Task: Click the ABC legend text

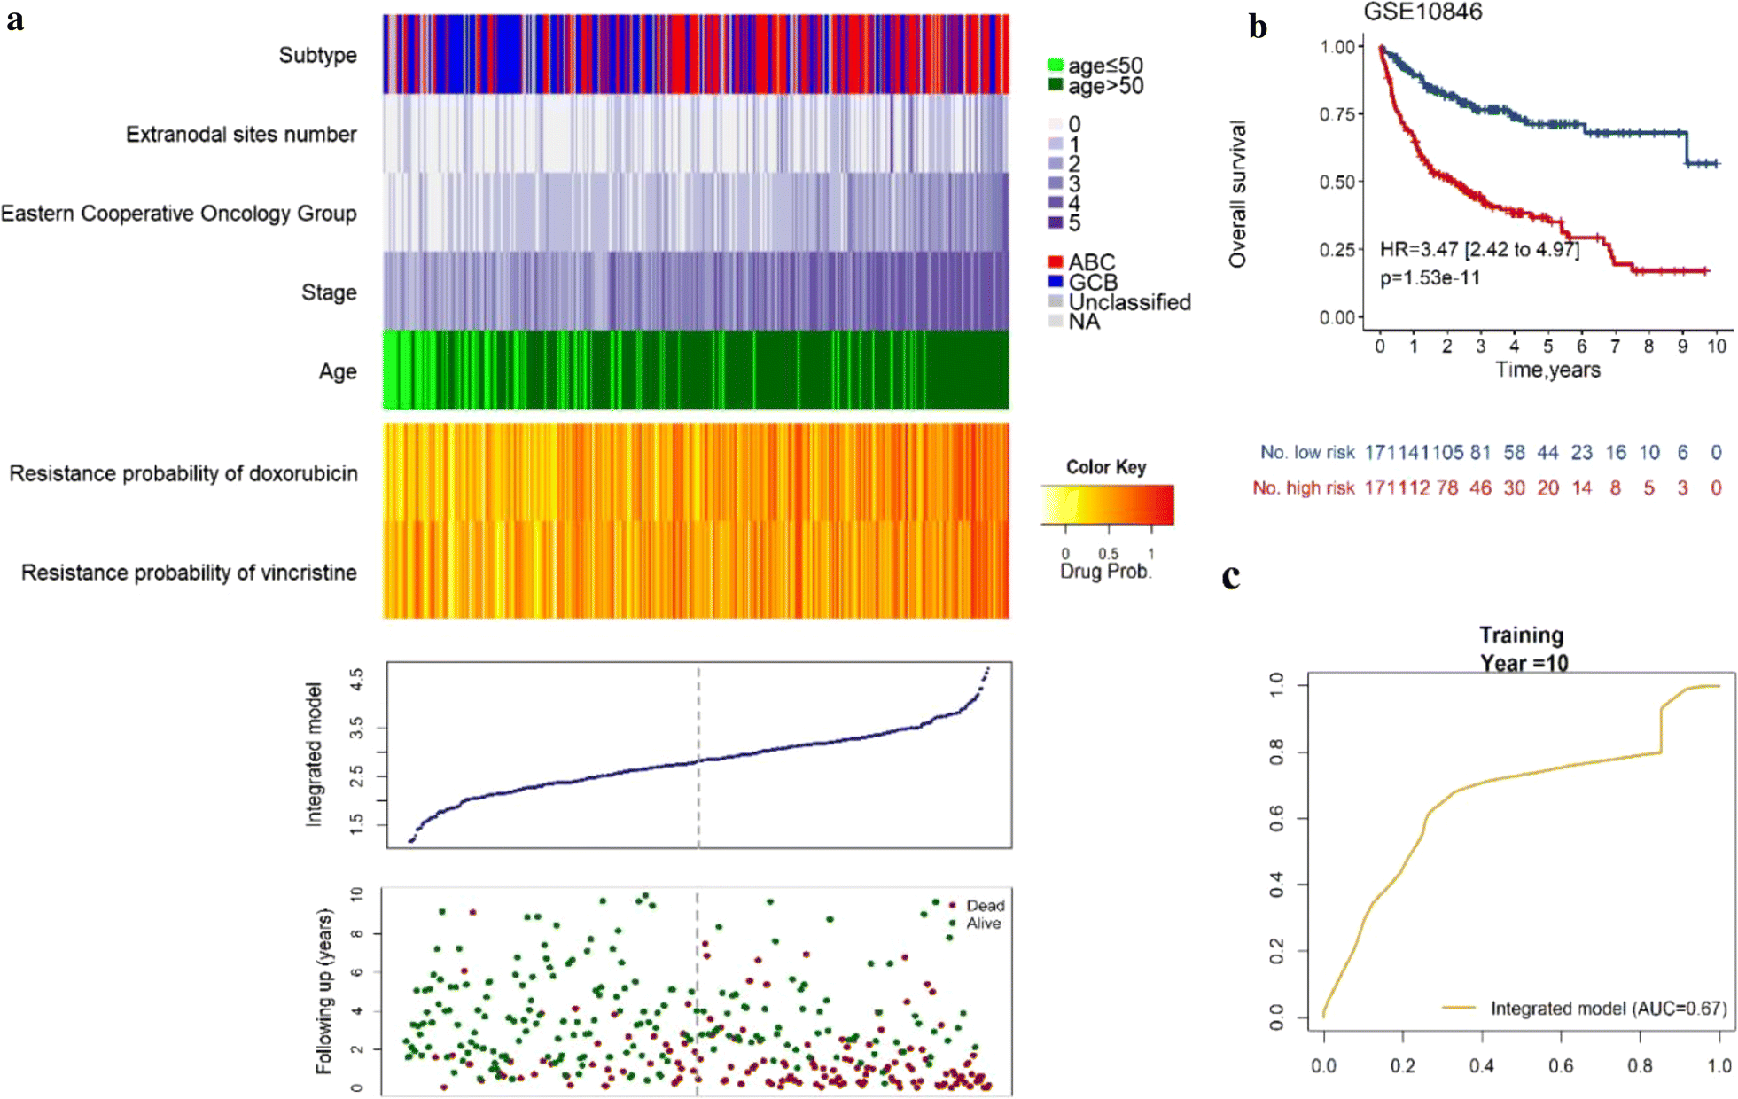Action: [1091, 262]
